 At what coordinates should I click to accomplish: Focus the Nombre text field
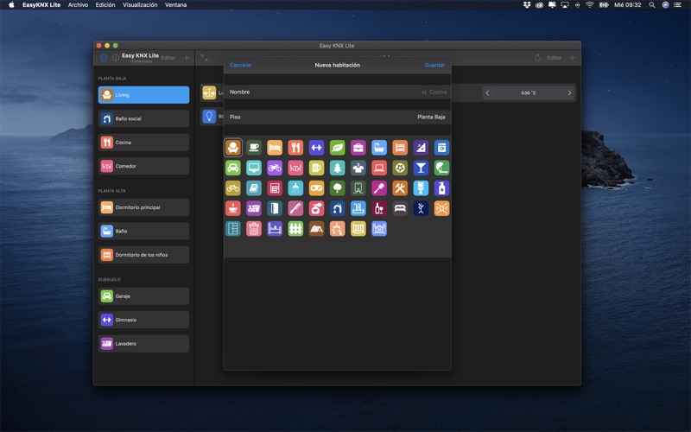(338, 92)
